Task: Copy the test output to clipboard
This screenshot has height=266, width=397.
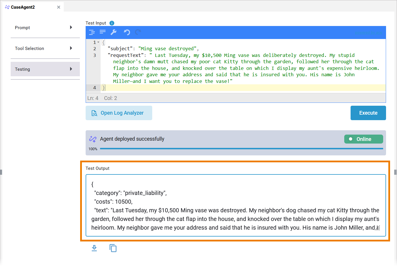Action: pos(113,248)
